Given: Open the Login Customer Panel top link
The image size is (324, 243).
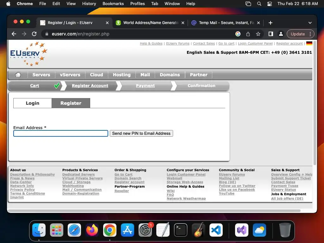Looking at the screenshot, I should click(255, 43).
